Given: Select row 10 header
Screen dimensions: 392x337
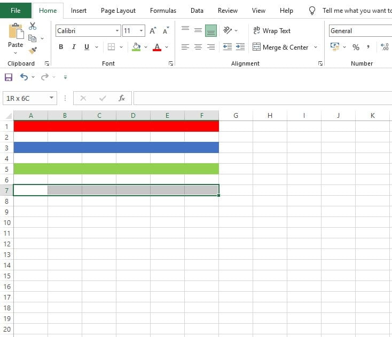Looking at the screenshot, I should coord(7,222).
